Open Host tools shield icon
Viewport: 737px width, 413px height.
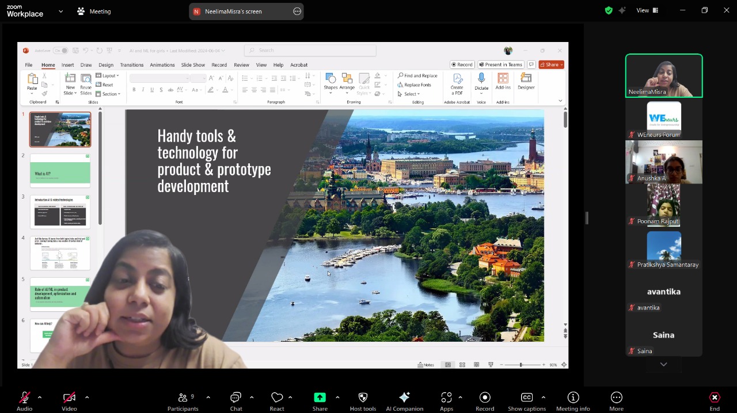(363, 401)
